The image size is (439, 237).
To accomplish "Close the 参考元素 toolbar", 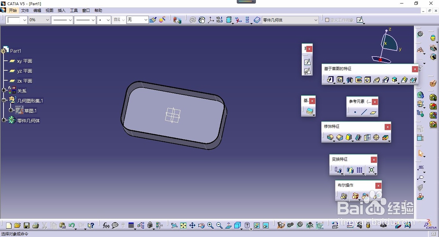I will click(375, 102).
